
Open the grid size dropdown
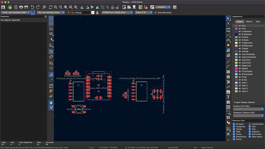click(117, 12)
